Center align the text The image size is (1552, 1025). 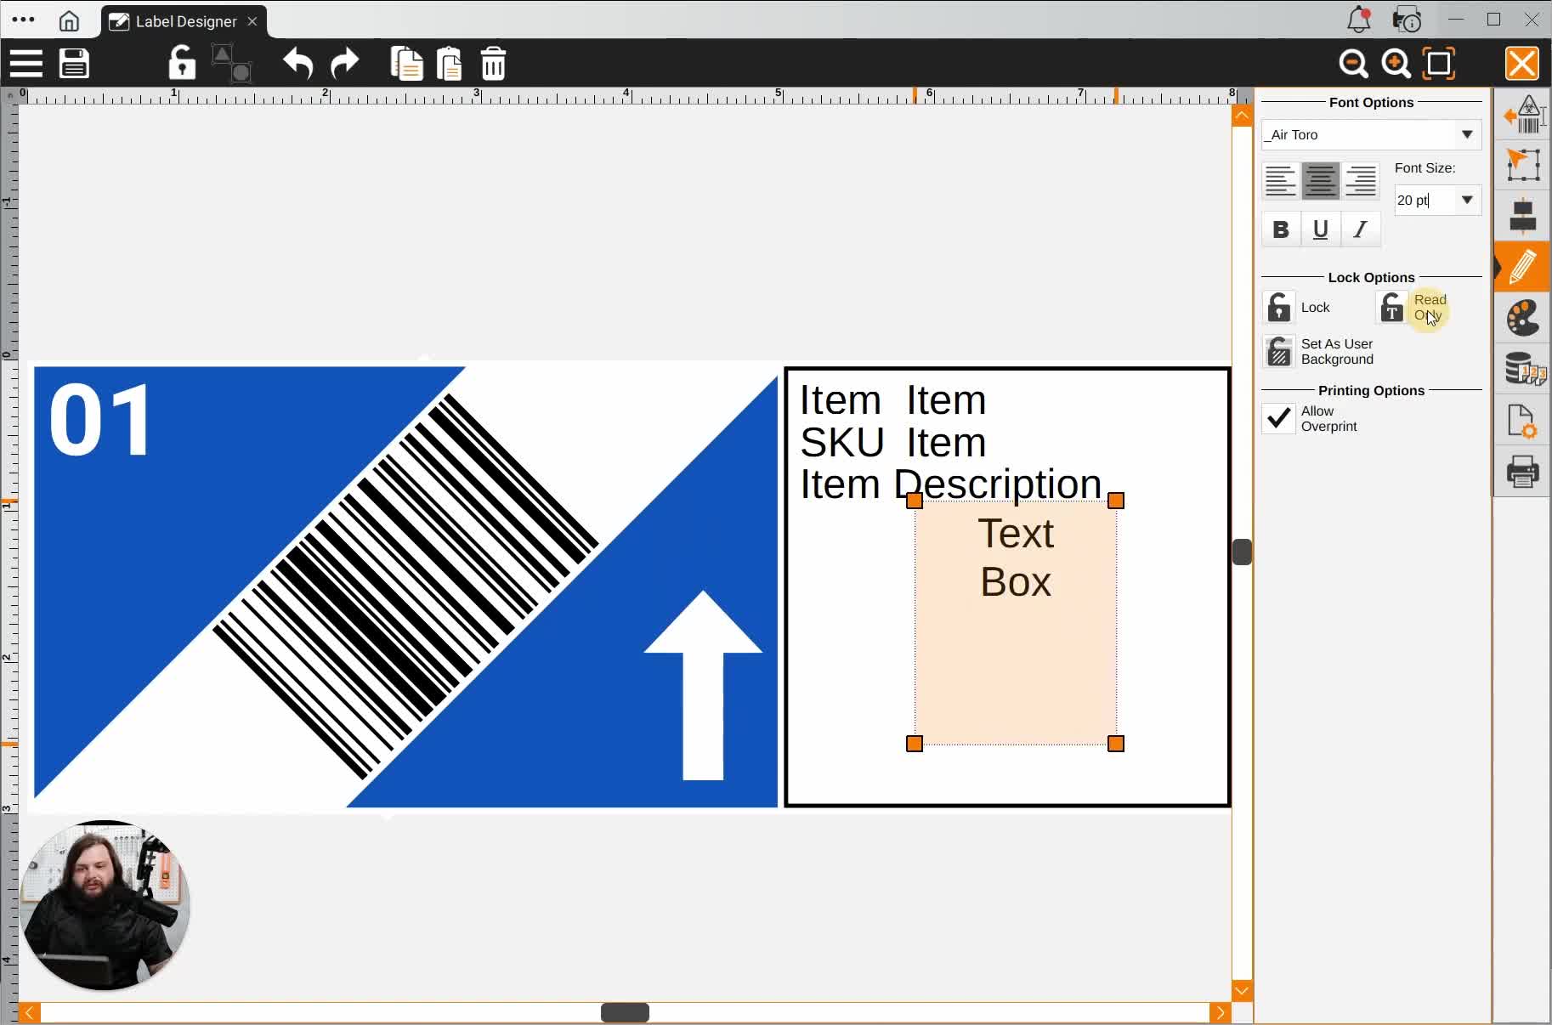click(x=1321, y=181)
